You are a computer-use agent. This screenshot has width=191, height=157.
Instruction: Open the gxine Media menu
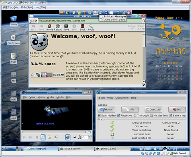[60, 97]
